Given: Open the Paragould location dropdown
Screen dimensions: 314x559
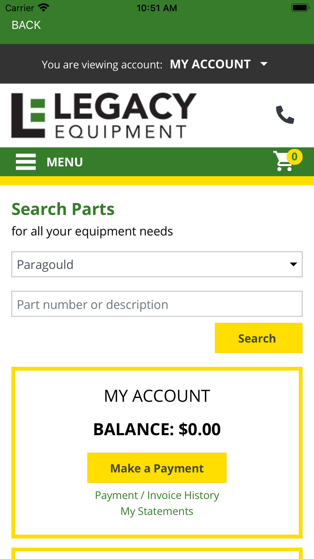Looking at the screenshot, I should (157, 264).
